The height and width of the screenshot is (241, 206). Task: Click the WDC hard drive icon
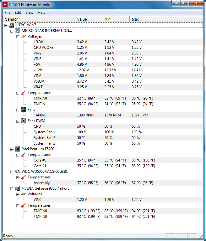pyautogui.click(x=18, y=172)
